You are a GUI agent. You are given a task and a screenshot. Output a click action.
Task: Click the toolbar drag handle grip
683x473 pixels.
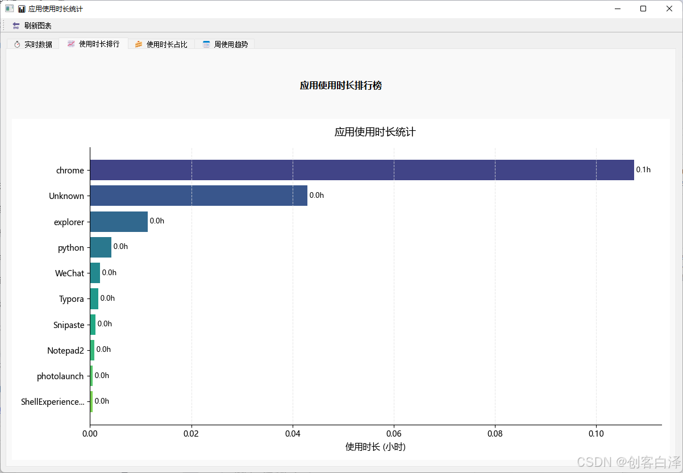click(x=4, y=26)
